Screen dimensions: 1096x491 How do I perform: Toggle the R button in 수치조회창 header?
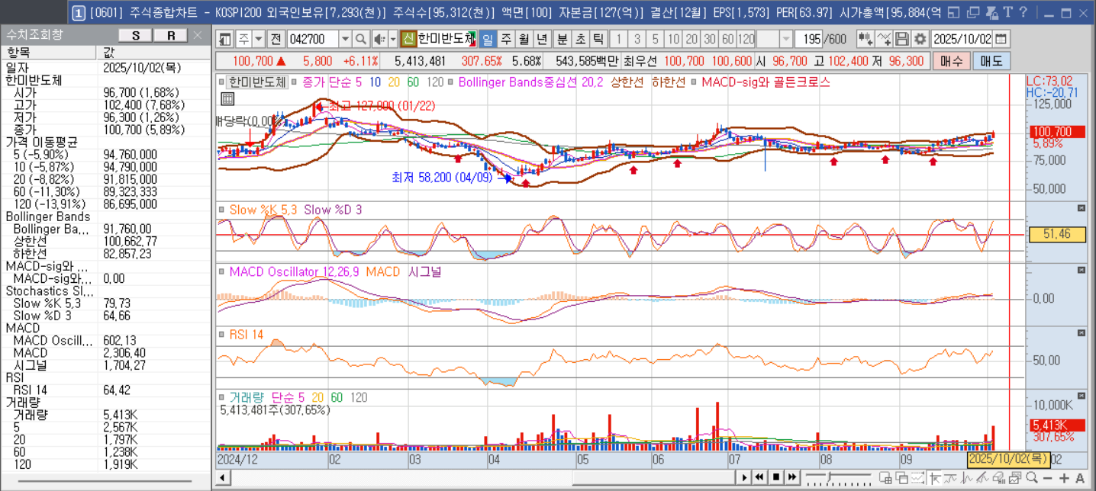point(171,36)
